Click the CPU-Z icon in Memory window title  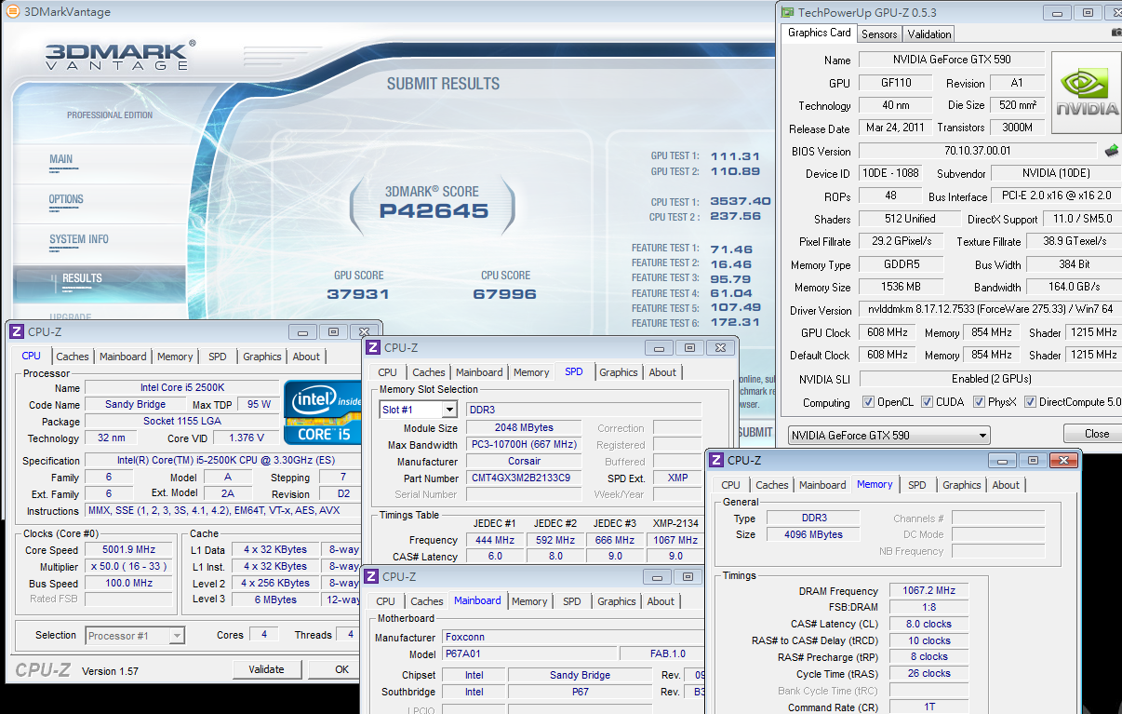pos(715,460)
